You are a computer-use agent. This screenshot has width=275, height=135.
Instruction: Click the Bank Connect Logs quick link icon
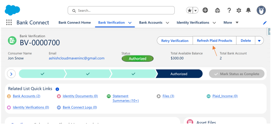tap(59, 107)
